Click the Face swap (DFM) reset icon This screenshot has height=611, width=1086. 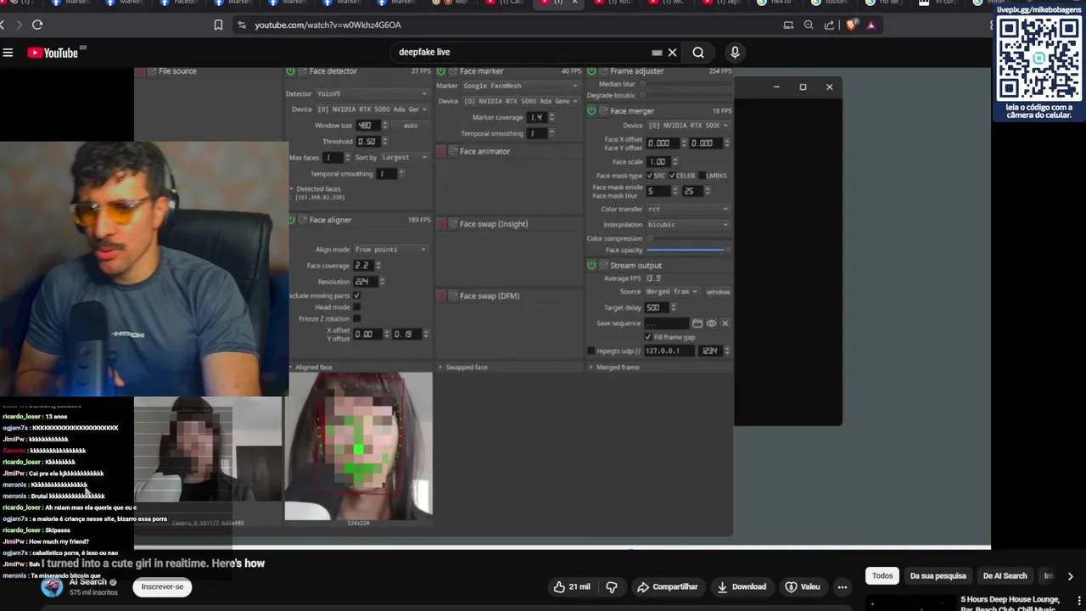(453, 296)
